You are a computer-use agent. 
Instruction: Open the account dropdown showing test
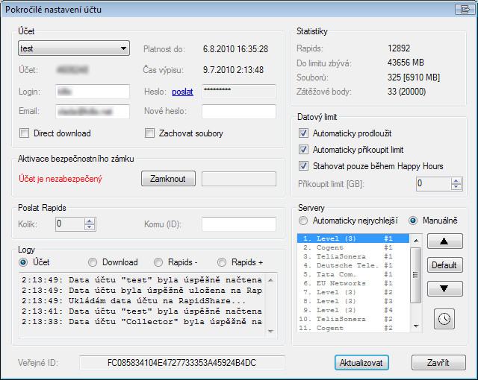(74, 48)
